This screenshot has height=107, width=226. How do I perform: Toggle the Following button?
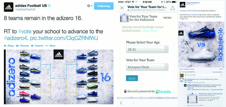(104, 6)
